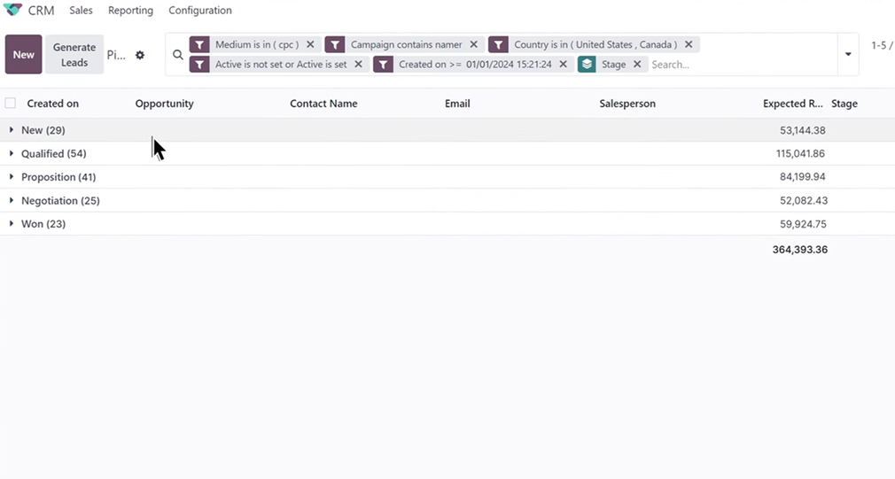Remove the Campaign contains namer filter
The height and width of the screenshot is (479, 895).
tap(474, 44)
